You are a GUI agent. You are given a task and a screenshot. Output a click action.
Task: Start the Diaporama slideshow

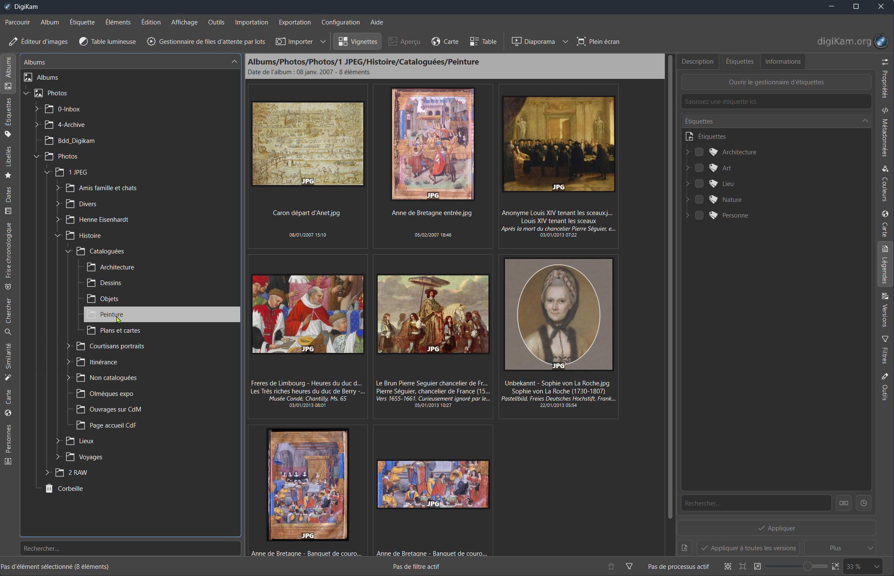point(533,41)
